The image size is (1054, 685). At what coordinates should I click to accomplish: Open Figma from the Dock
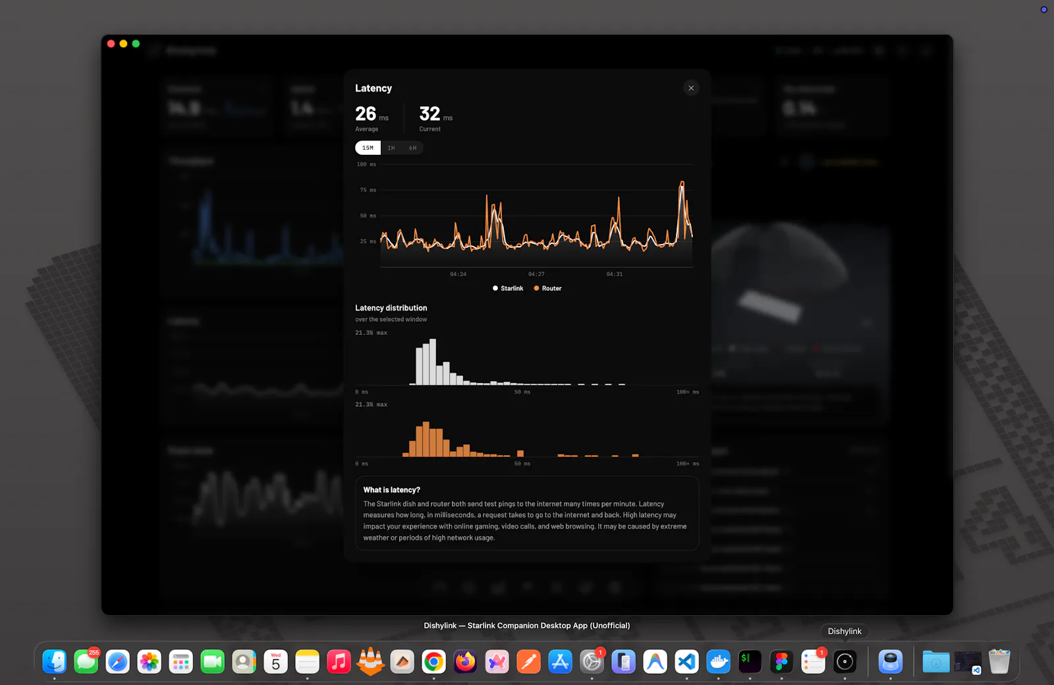(x=782, y=661)
